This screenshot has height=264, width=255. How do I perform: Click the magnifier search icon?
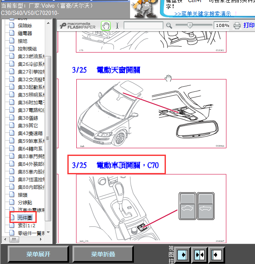(x=169, y=26)
